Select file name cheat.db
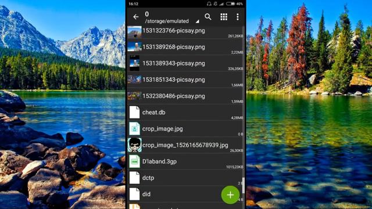Image resolution: width=372 pixels, height=209 pixels. click(153, 112)
